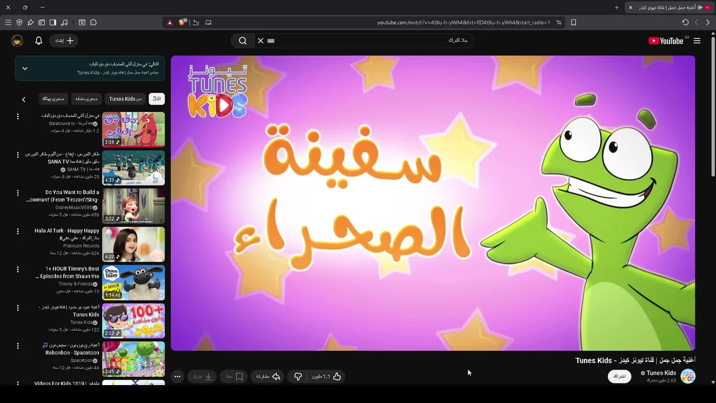Open the 'دق دق الباب' video thumbnail
716x403 pixels.
click(x=134, y=129)
